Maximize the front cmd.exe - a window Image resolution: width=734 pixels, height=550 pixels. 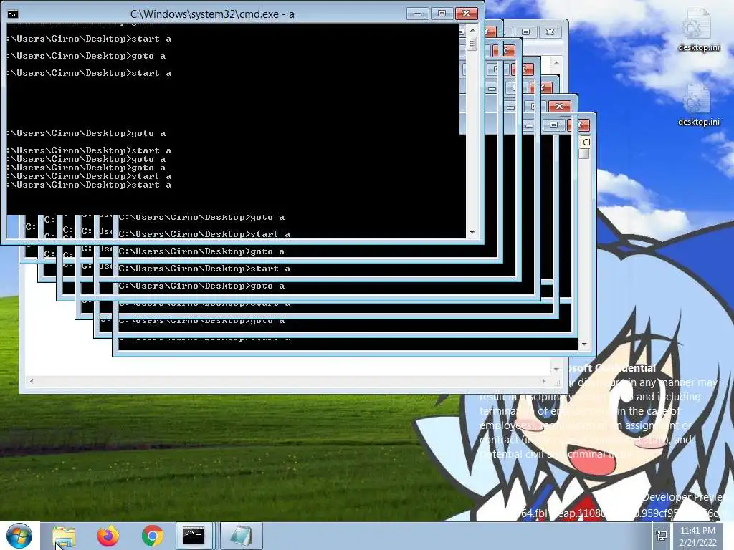click(x=442, y=14)
